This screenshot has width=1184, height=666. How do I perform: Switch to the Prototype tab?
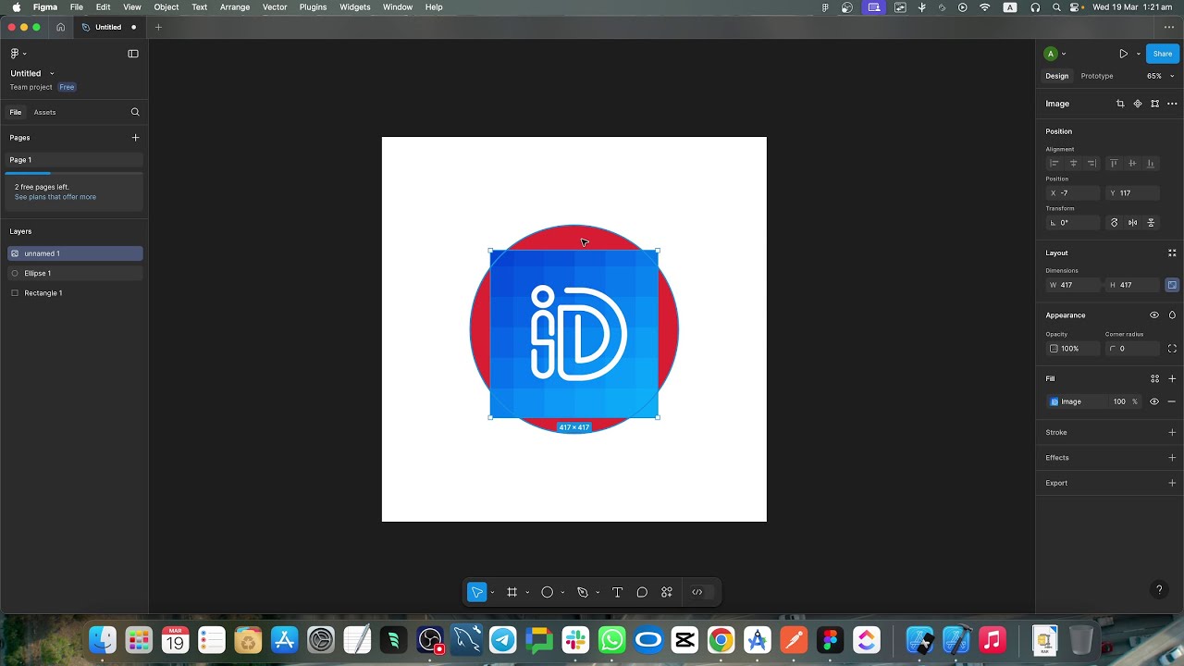pos(1097,76)
